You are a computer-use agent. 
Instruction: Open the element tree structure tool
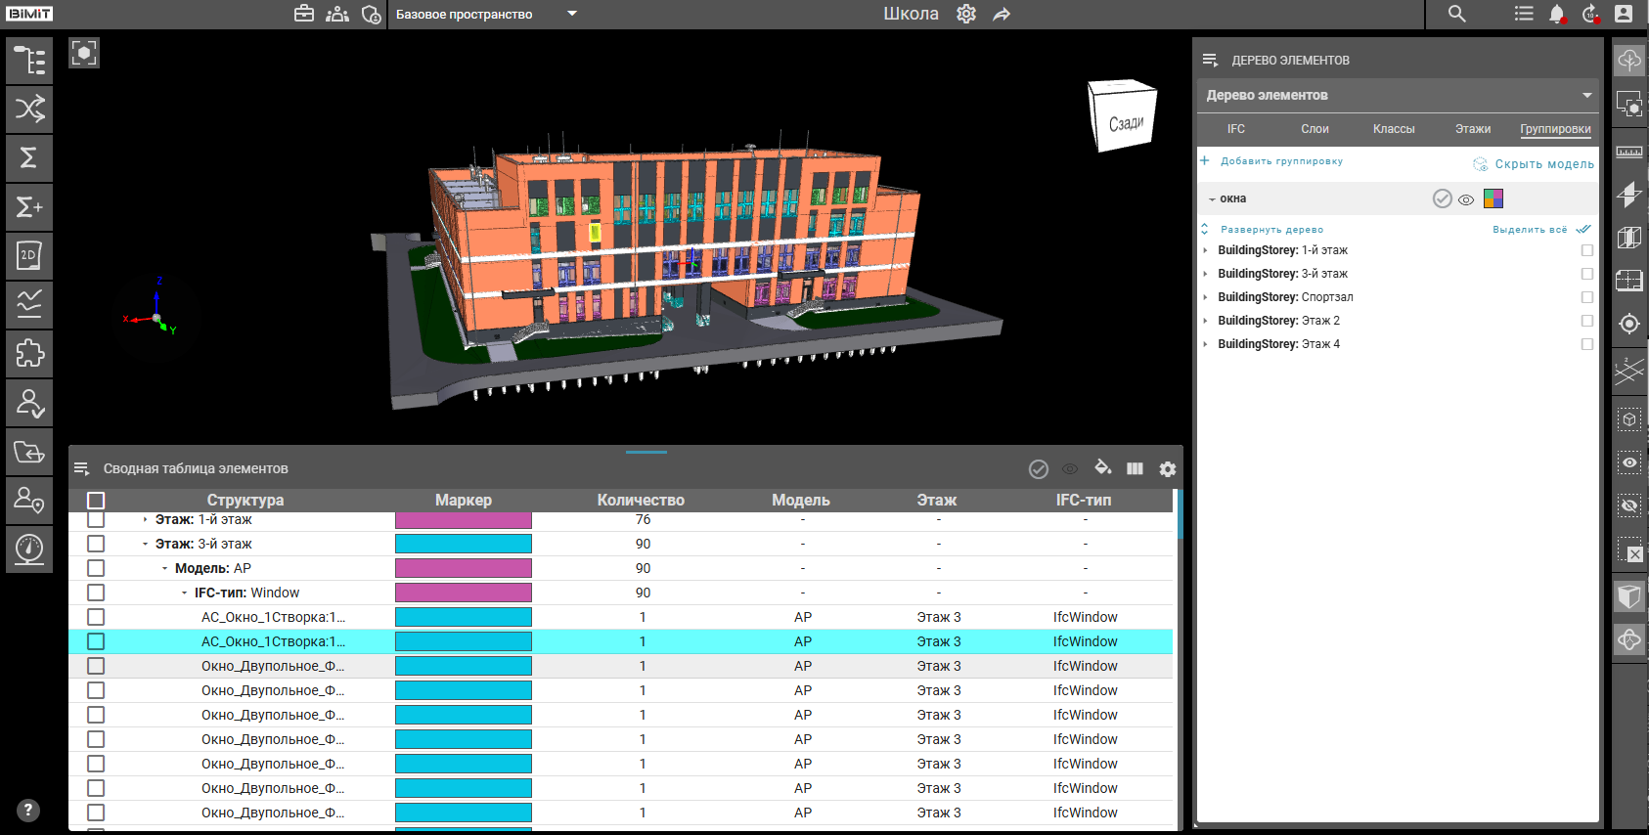pos(29,61)
